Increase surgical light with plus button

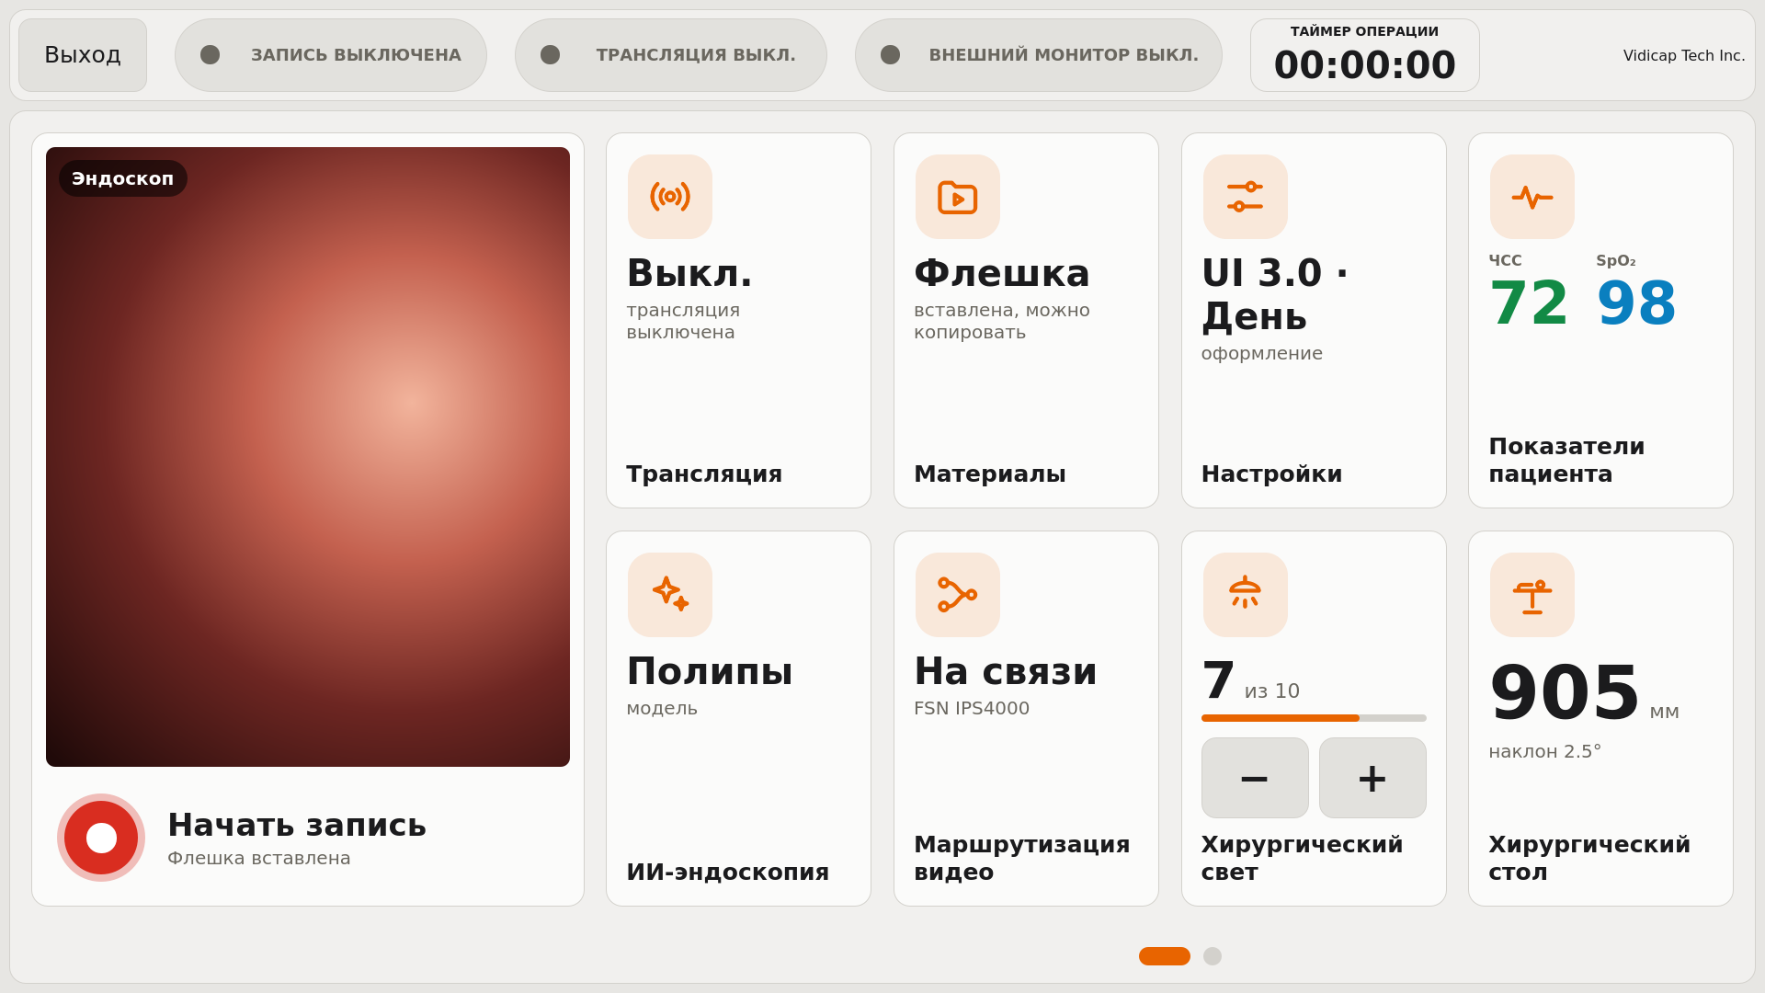(x=1372, y=778)
